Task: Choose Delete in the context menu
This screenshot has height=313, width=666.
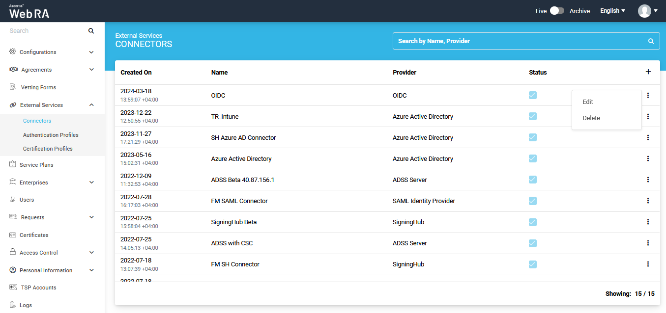Action: (591, 118)
